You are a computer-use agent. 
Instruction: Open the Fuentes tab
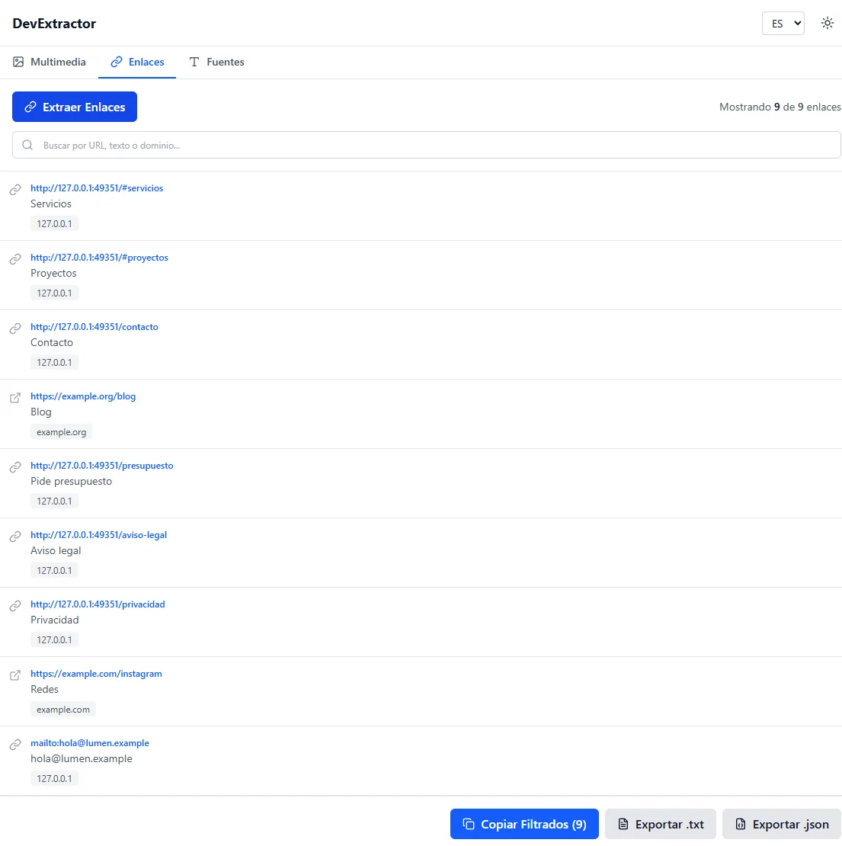[216, 62]
